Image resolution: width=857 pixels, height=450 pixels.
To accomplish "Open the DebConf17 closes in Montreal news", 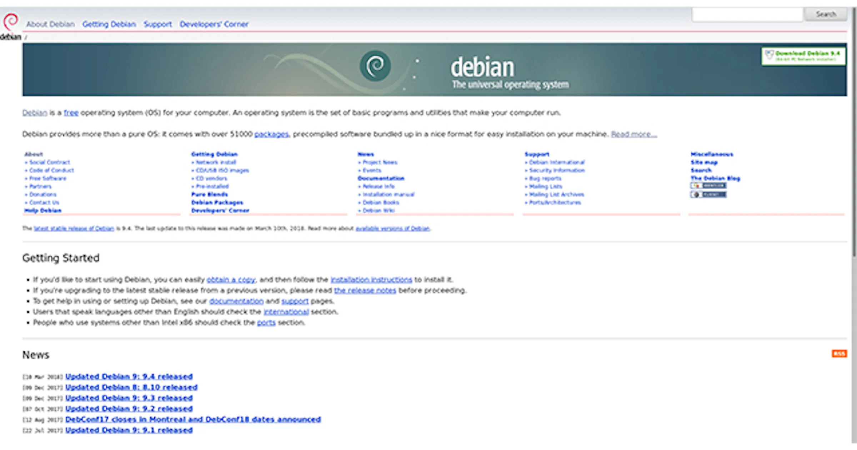I will pyautogui.click(x=193, y=419).
